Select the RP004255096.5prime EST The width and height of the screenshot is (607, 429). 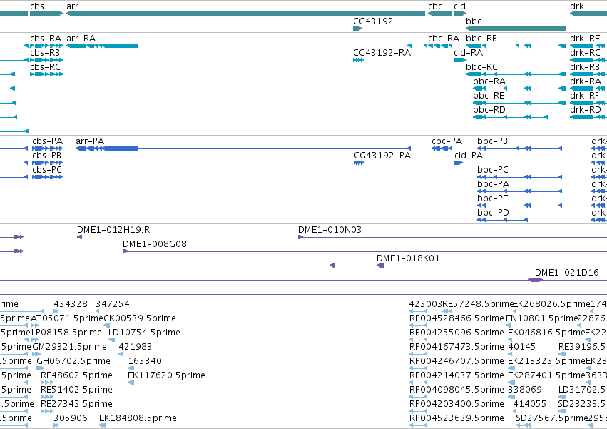418,340
